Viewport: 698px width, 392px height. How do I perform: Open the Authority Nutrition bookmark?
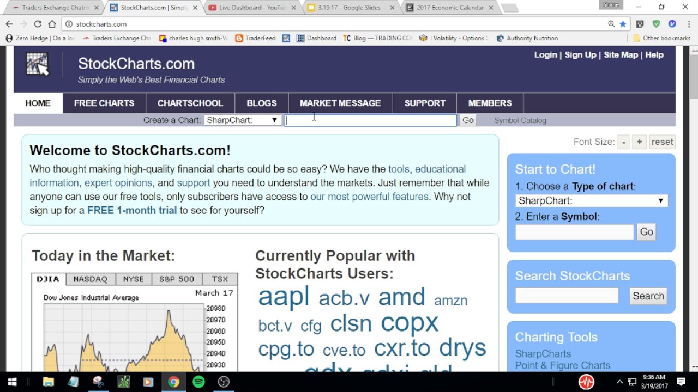tap(527, 38)
